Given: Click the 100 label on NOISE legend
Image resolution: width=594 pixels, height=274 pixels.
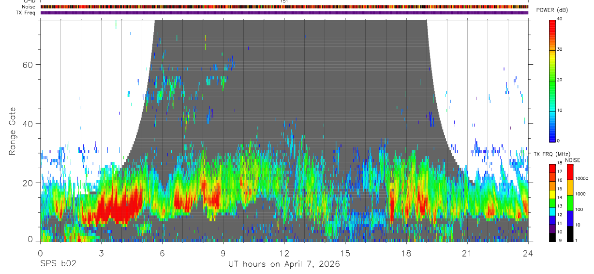Looking at the screenshot, I should (x=579, y=209).
